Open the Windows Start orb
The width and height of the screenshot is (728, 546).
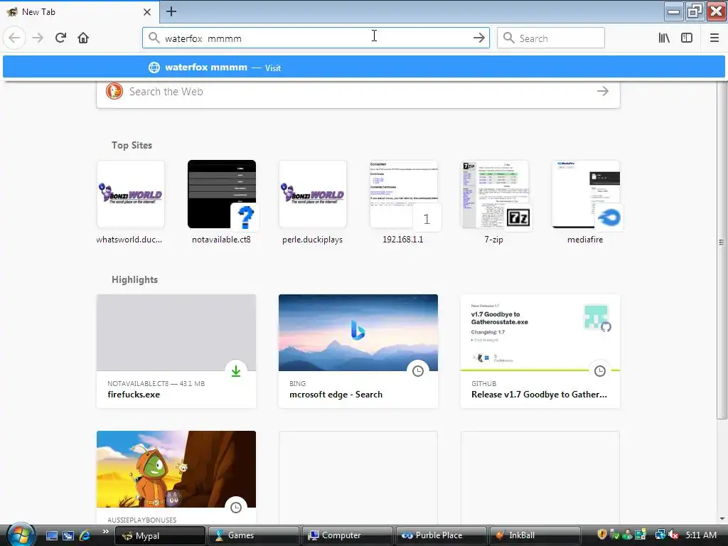pyautogui.click(x=21, y=534)
